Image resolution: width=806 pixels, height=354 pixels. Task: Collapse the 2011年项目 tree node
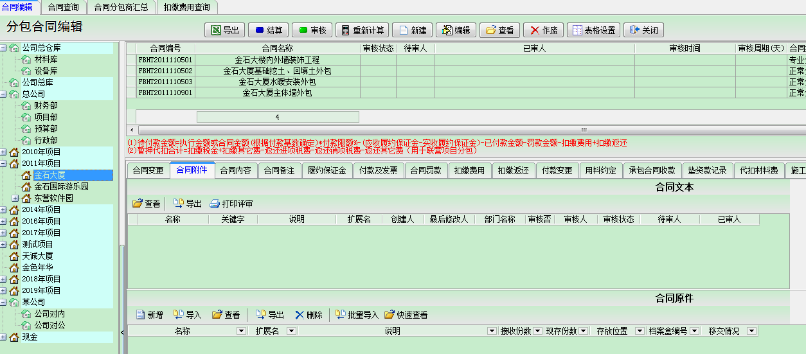click(x=4, y=163)
